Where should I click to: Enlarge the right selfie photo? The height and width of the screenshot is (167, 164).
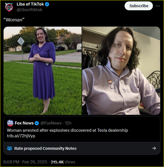coord(121,71)
